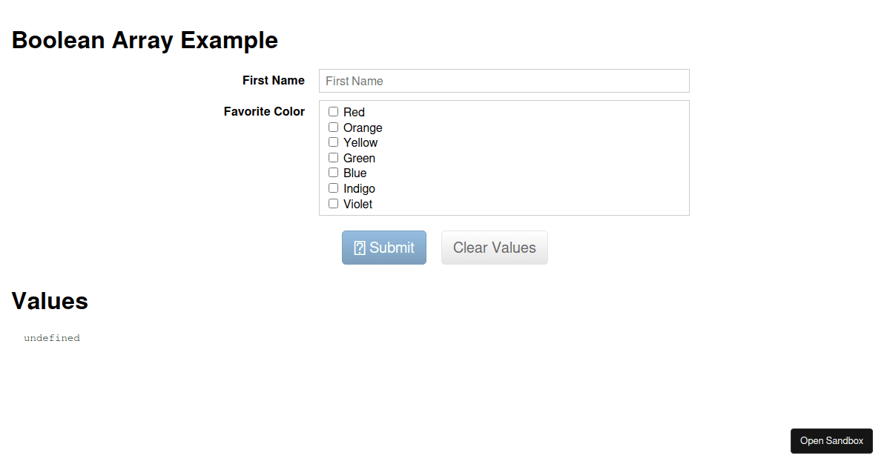Click the Red label text

point(355,112)
